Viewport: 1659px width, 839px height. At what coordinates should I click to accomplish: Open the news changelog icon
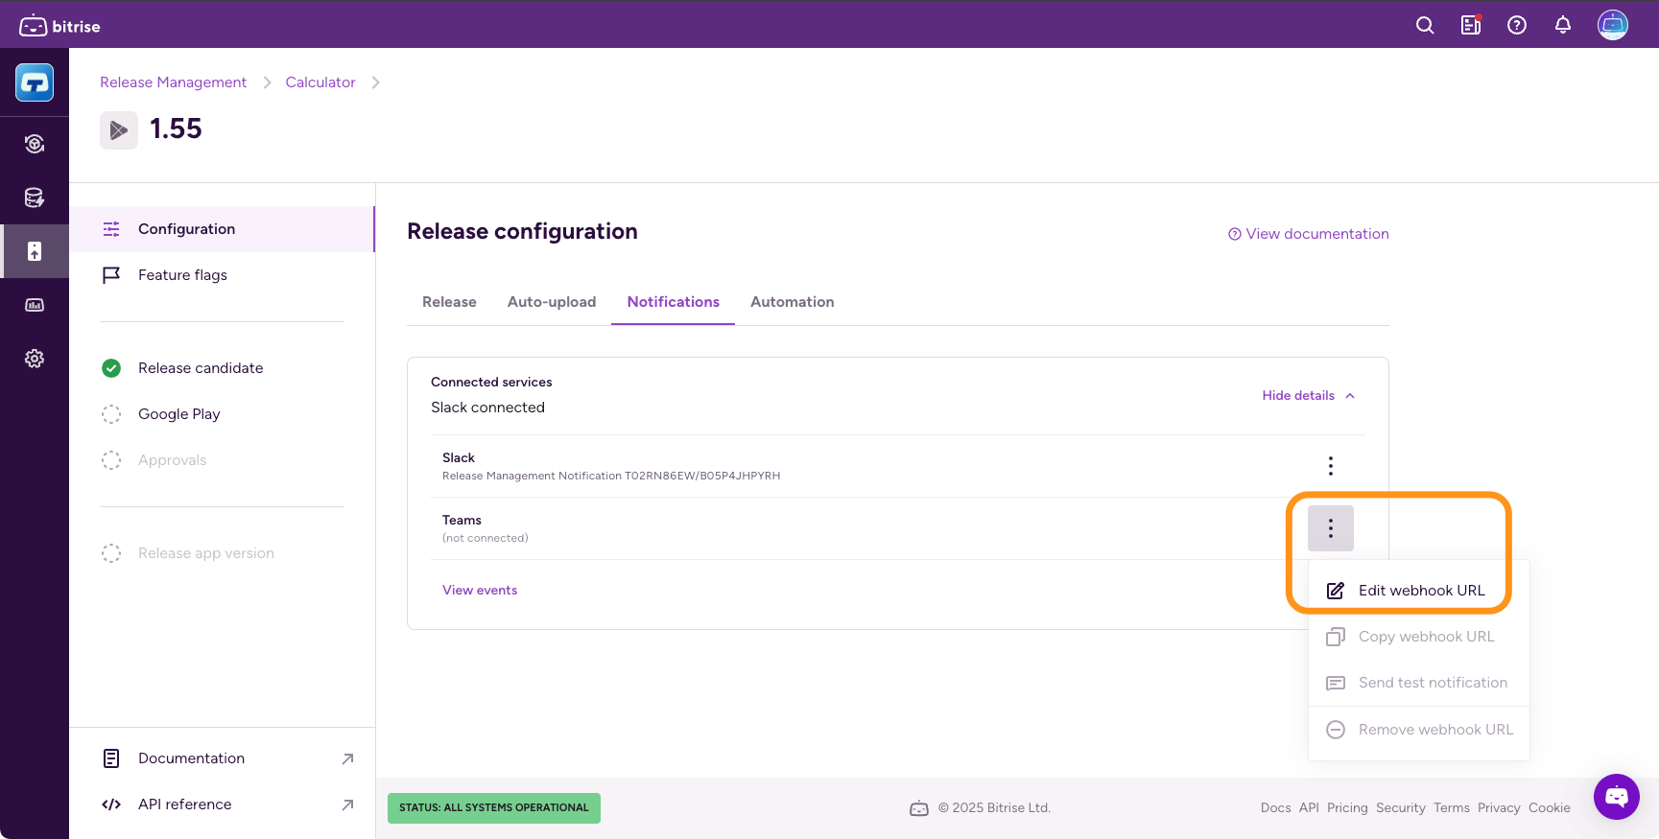(x=1471, y=26)
